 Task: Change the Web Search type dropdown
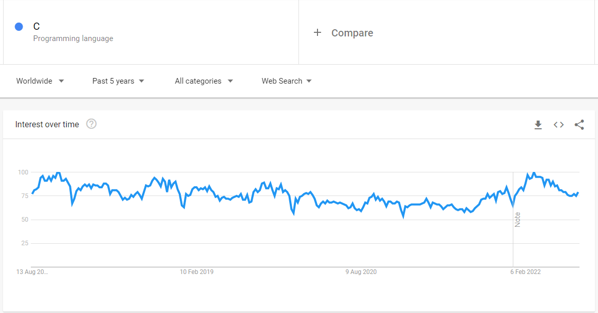click(287, 81)
